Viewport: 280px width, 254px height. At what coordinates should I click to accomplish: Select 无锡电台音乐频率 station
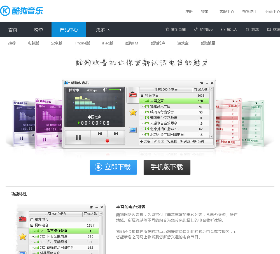(174, 123)
